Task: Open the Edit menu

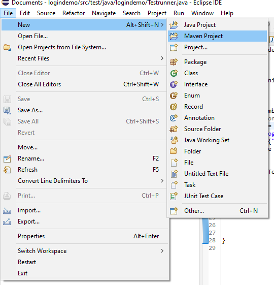Action: coord(25,13)
